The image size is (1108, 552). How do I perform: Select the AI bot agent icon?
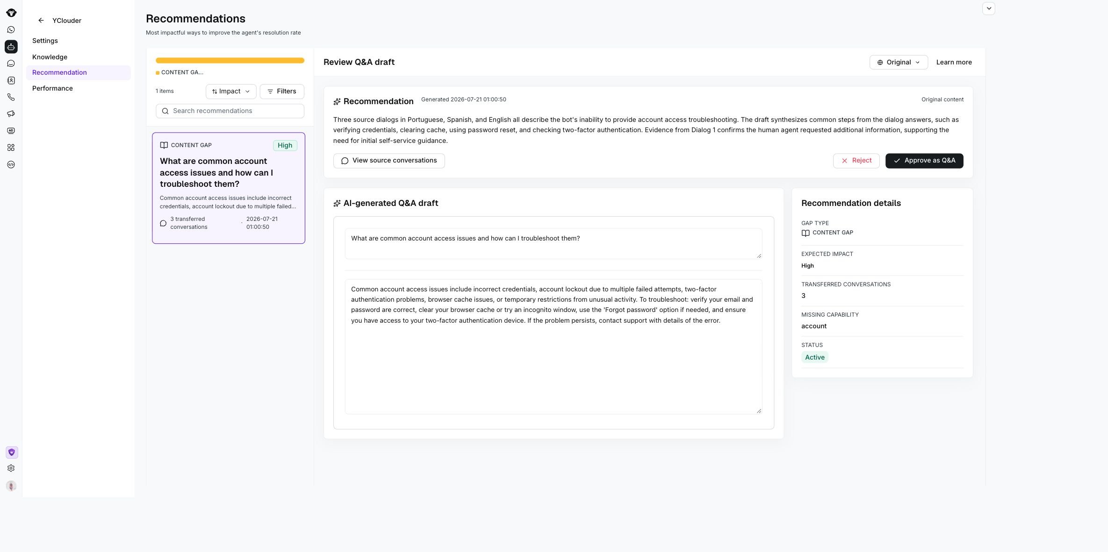pos(11,47)
